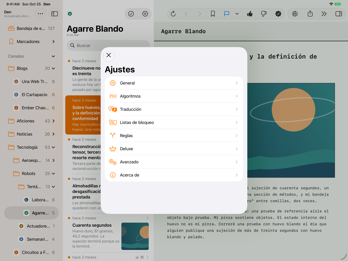Mark article as read with seal checkmark
Viewport: 348px width, 261px height.
click(278, 14)
